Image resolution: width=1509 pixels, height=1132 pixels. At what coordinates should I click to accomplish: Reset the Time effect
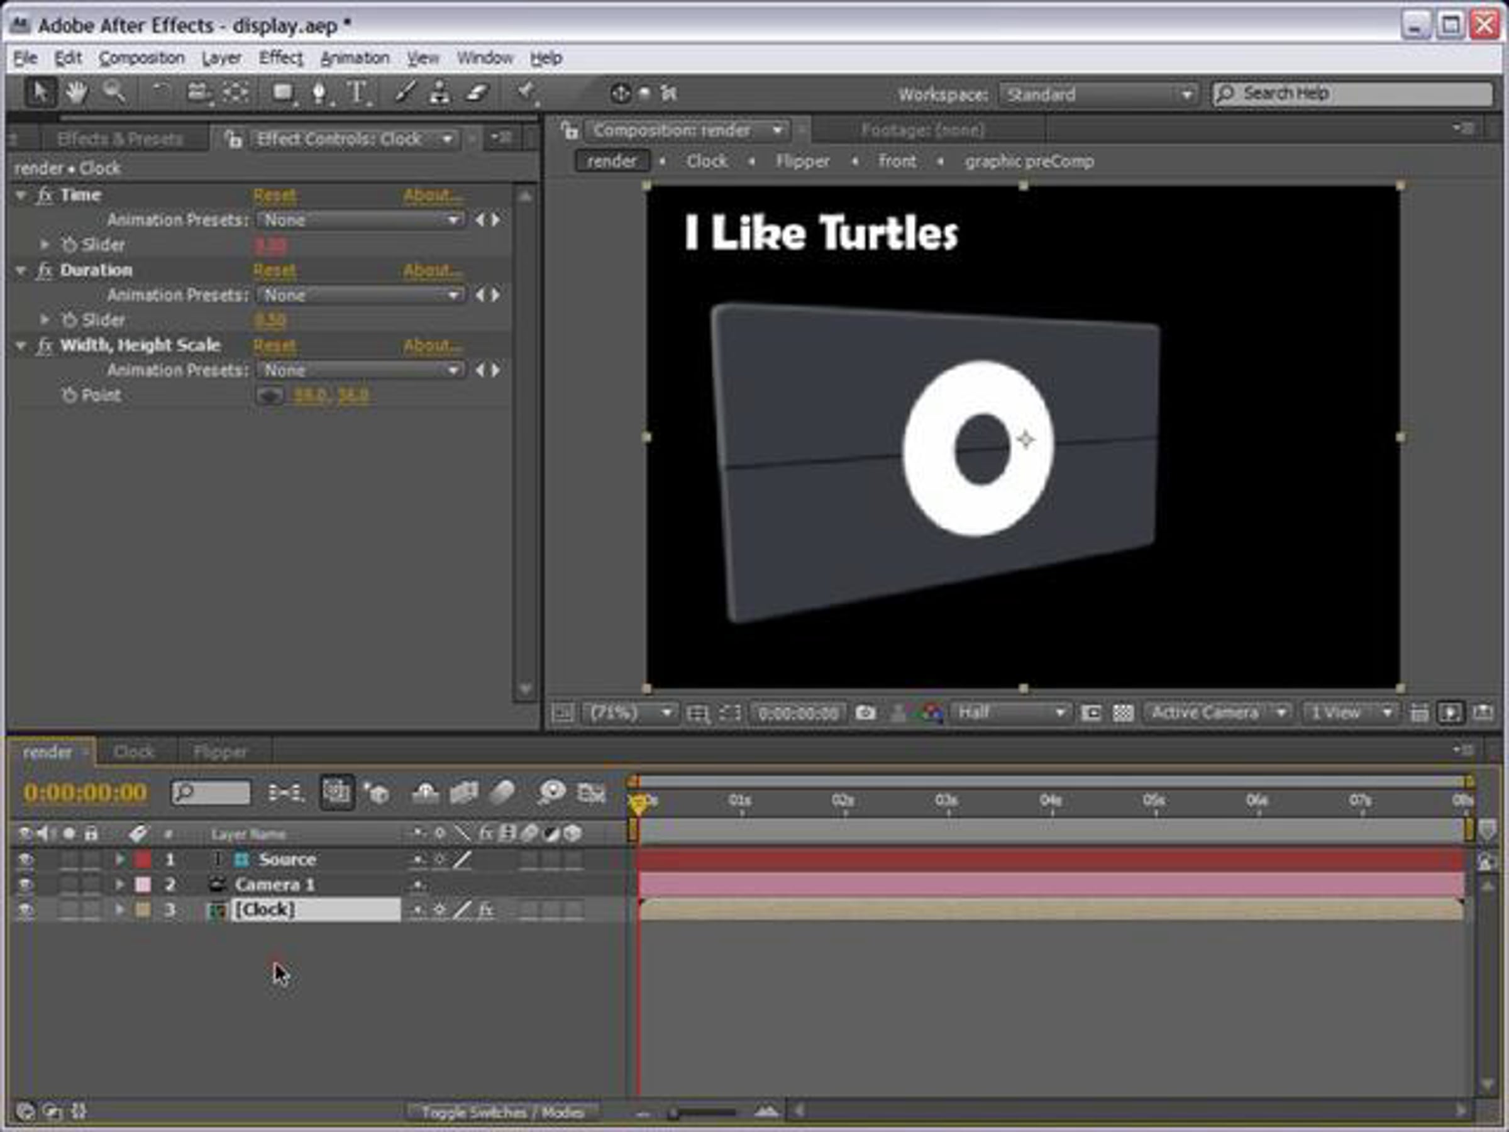pyautogui.click(x=274, y=196)
